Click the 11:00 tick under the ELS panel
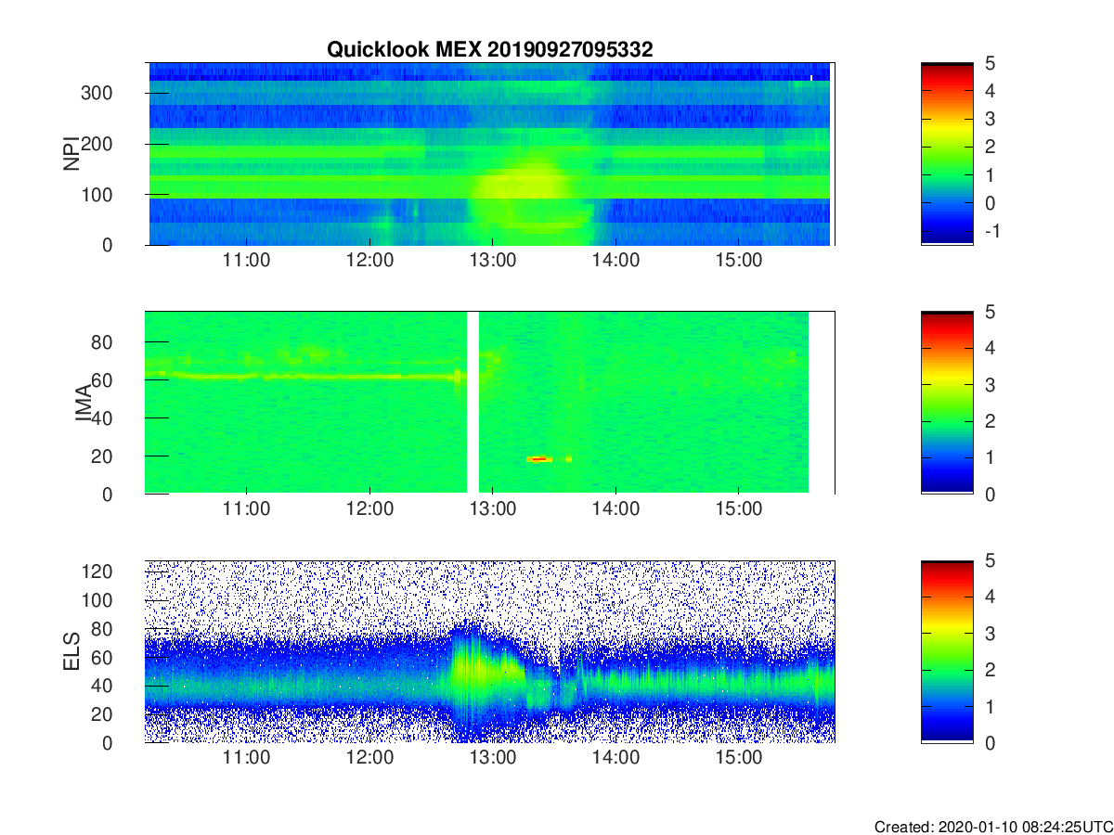Image resolution: width=1114 pixels, height=835 pixels. [246, 759]
